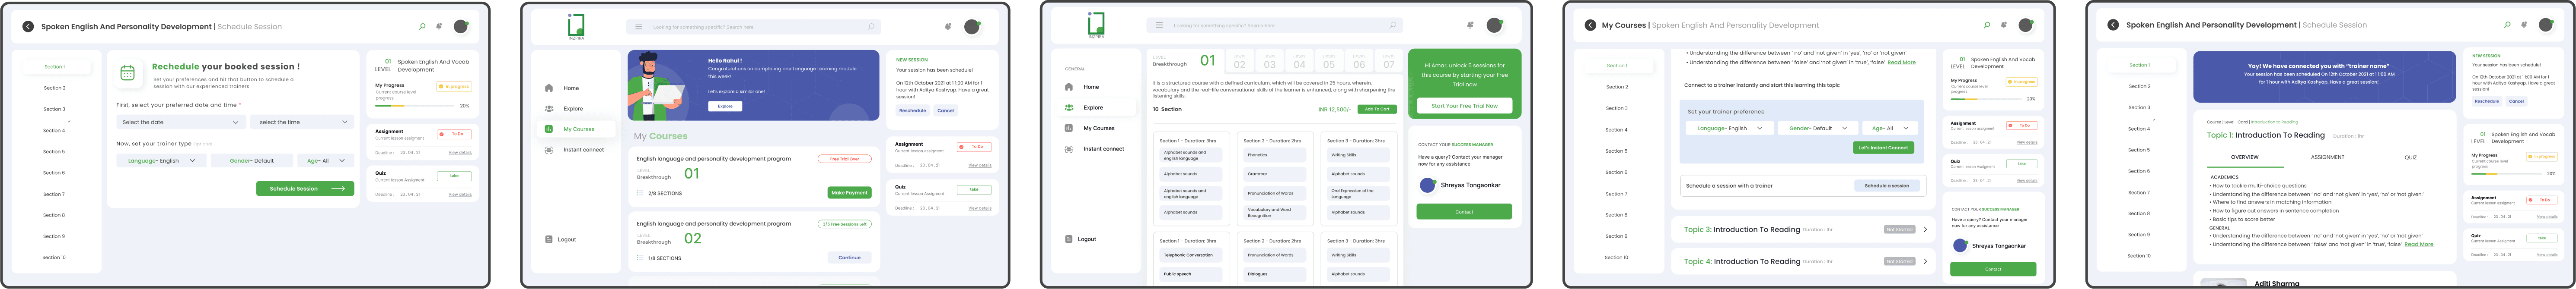The height and width of the screenshot is (289, 2576).
Task: Click Start Your Free Trial Now
Action: pyautogui.click(x=1464, y=106)
